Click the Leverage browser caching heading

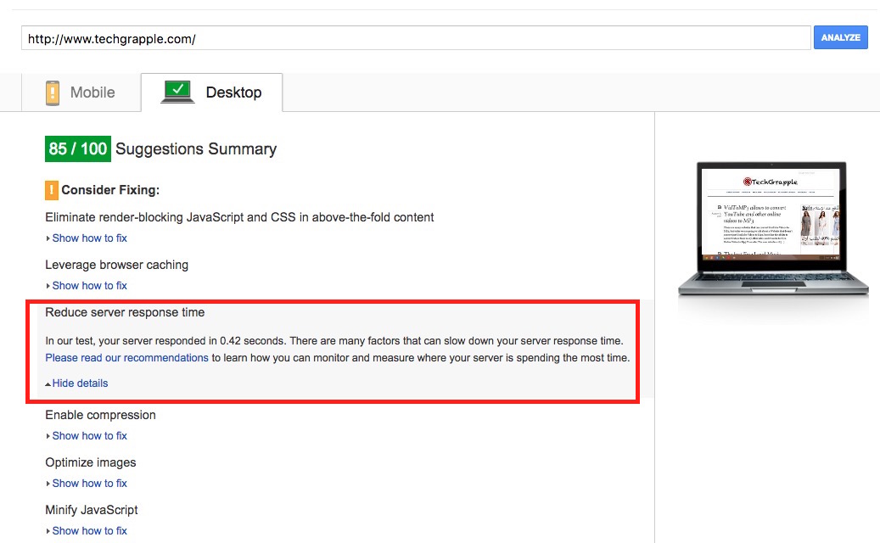click(116, 265)
